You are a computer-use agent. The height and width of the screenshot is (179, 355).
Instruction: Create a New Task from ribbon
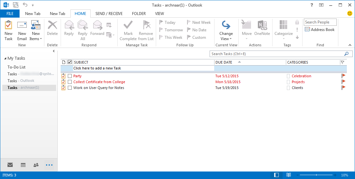click(x=8, y=31)
